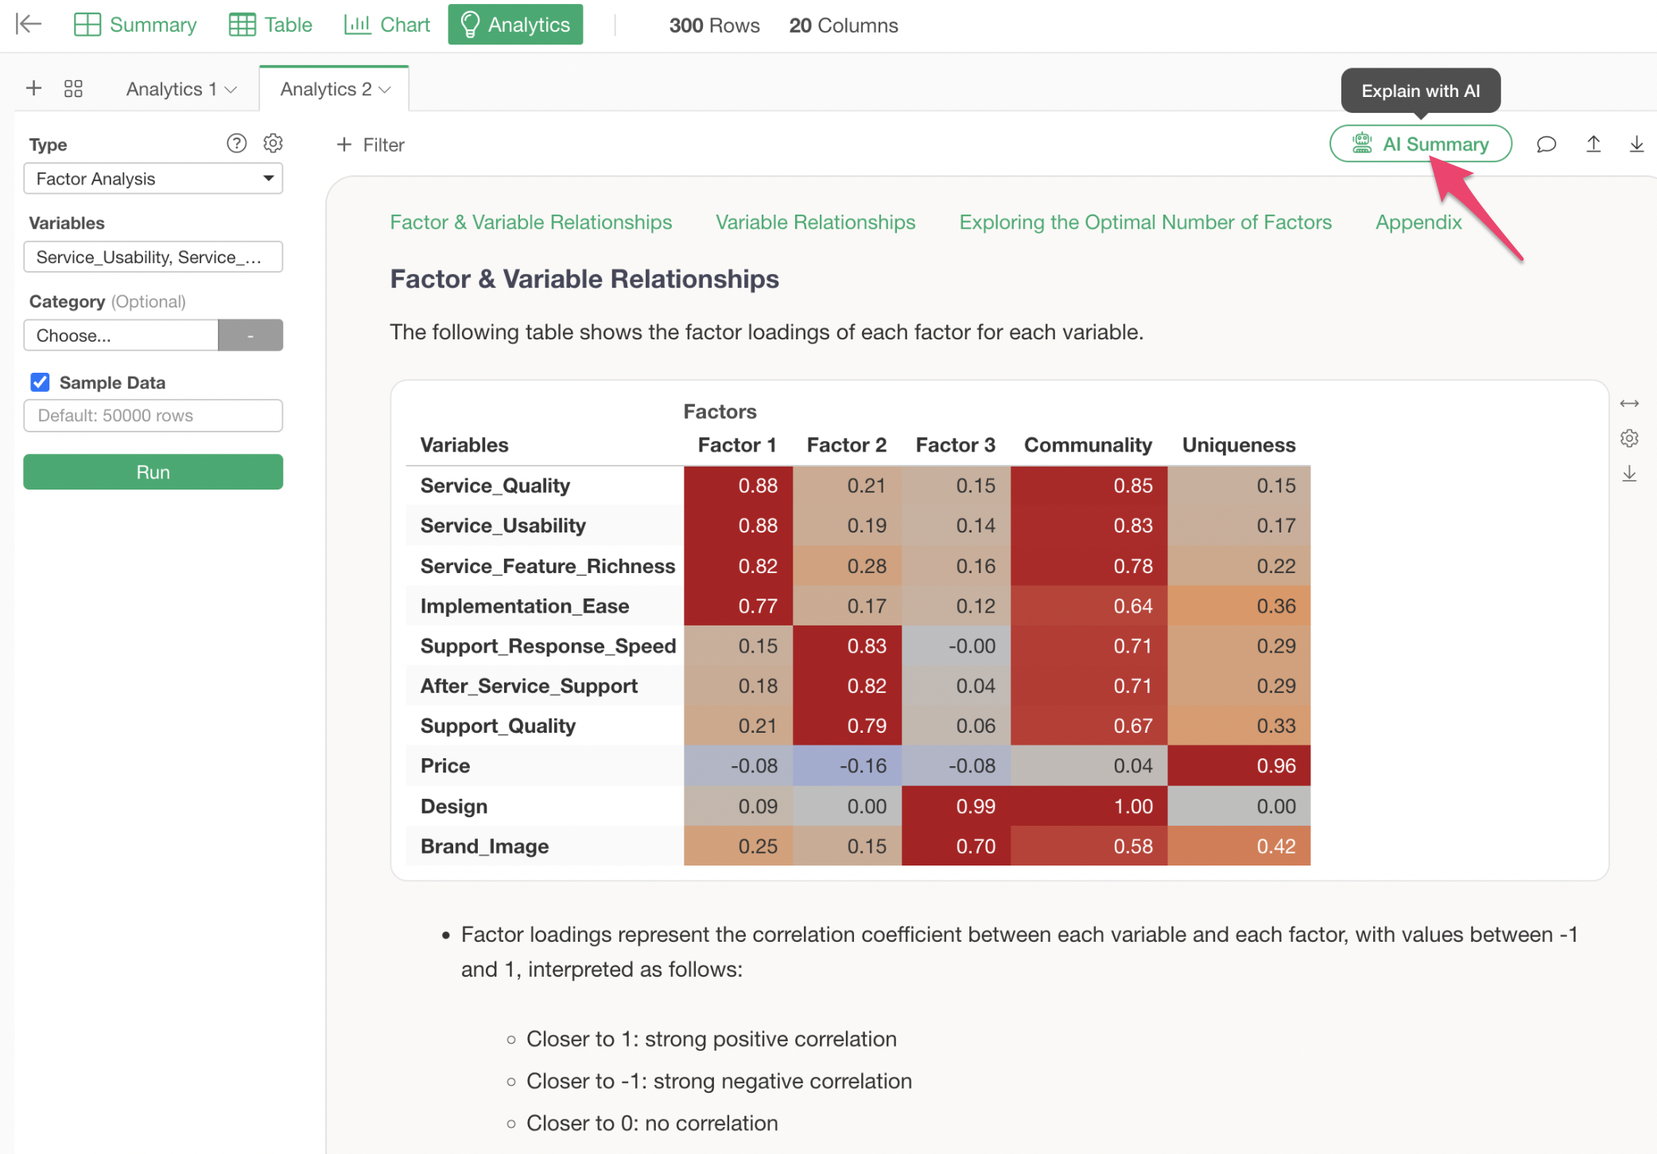Open the Category Choose... dropdown
The width and height of the screenshot is (1657, 1154).
(x=121, y=335)
